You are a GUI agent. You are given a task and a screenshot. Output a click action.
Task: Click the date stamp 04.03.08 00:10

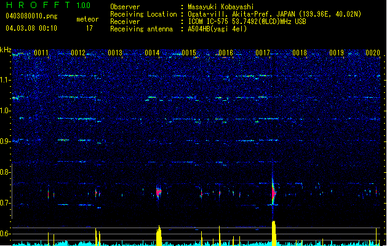[x=31, y=28]
